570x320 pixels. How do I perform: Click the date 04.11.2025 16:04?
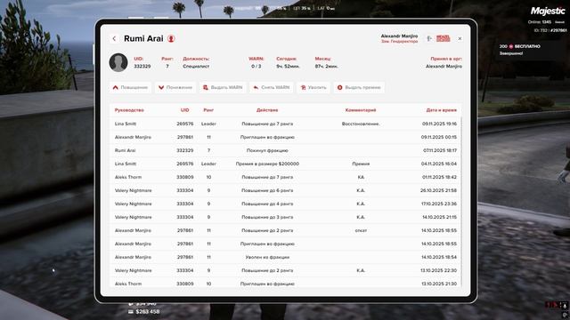pyautogui.click(x=439, y=164)
